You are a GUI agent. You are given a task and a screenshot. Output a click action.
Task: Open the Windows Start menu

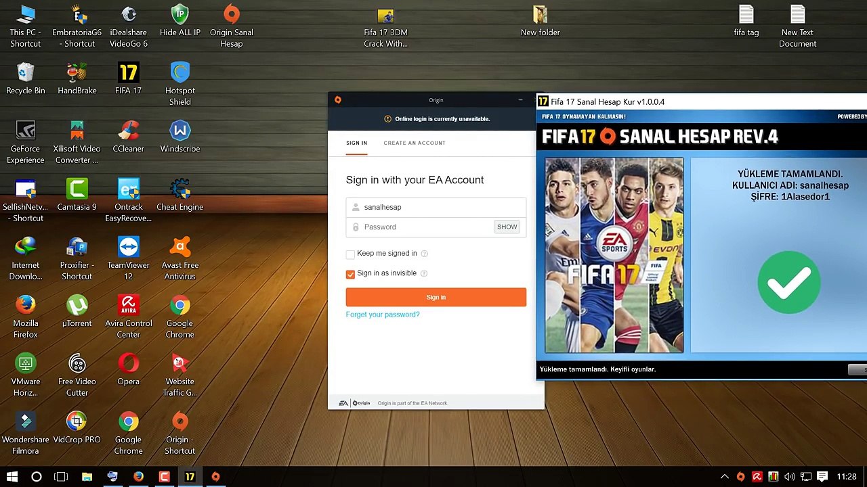click(12, 477)
